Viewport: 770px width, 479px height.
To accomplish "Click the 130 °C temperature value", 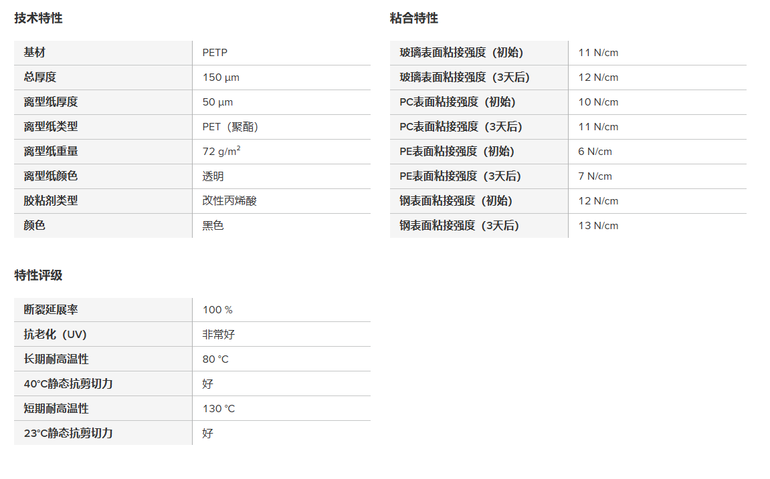I will pos(219,409).
